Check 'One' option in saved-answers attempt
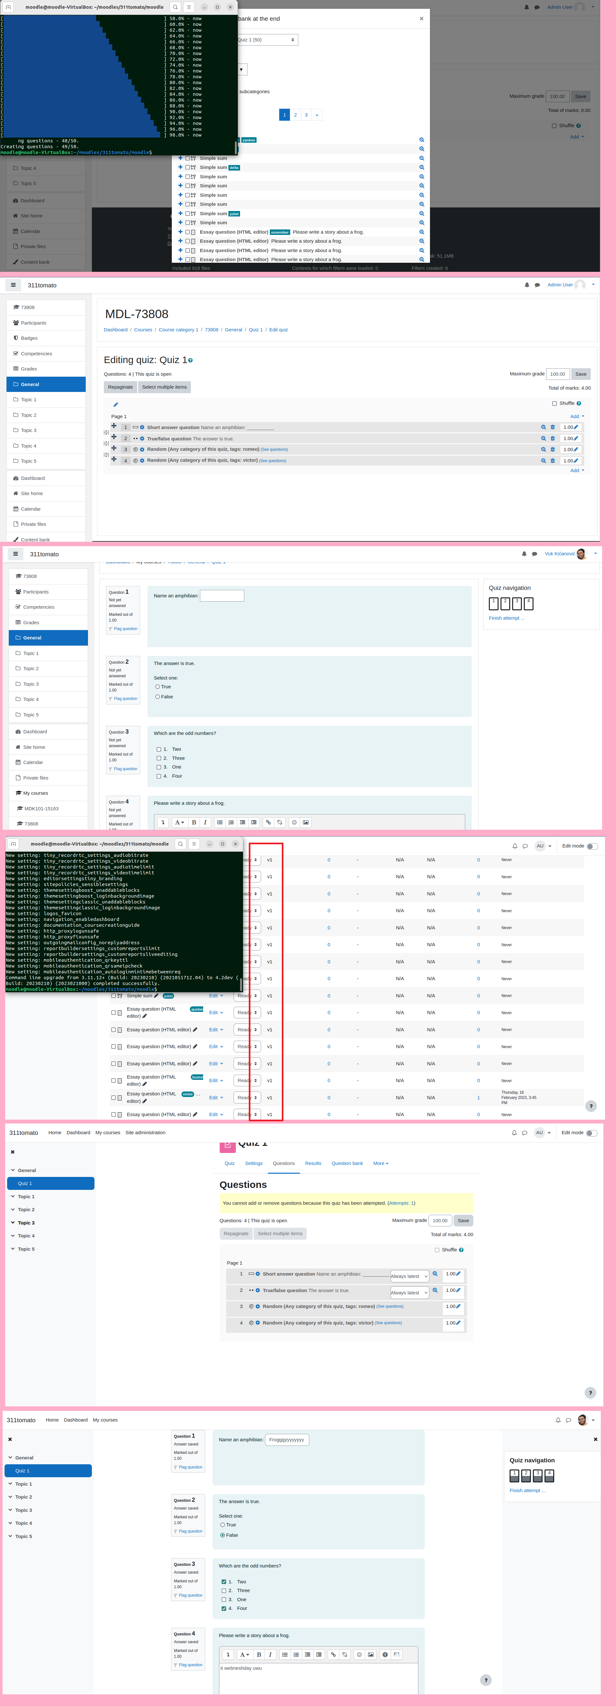The width and height of the screenshot is (616, 1706). [223, 1599]
